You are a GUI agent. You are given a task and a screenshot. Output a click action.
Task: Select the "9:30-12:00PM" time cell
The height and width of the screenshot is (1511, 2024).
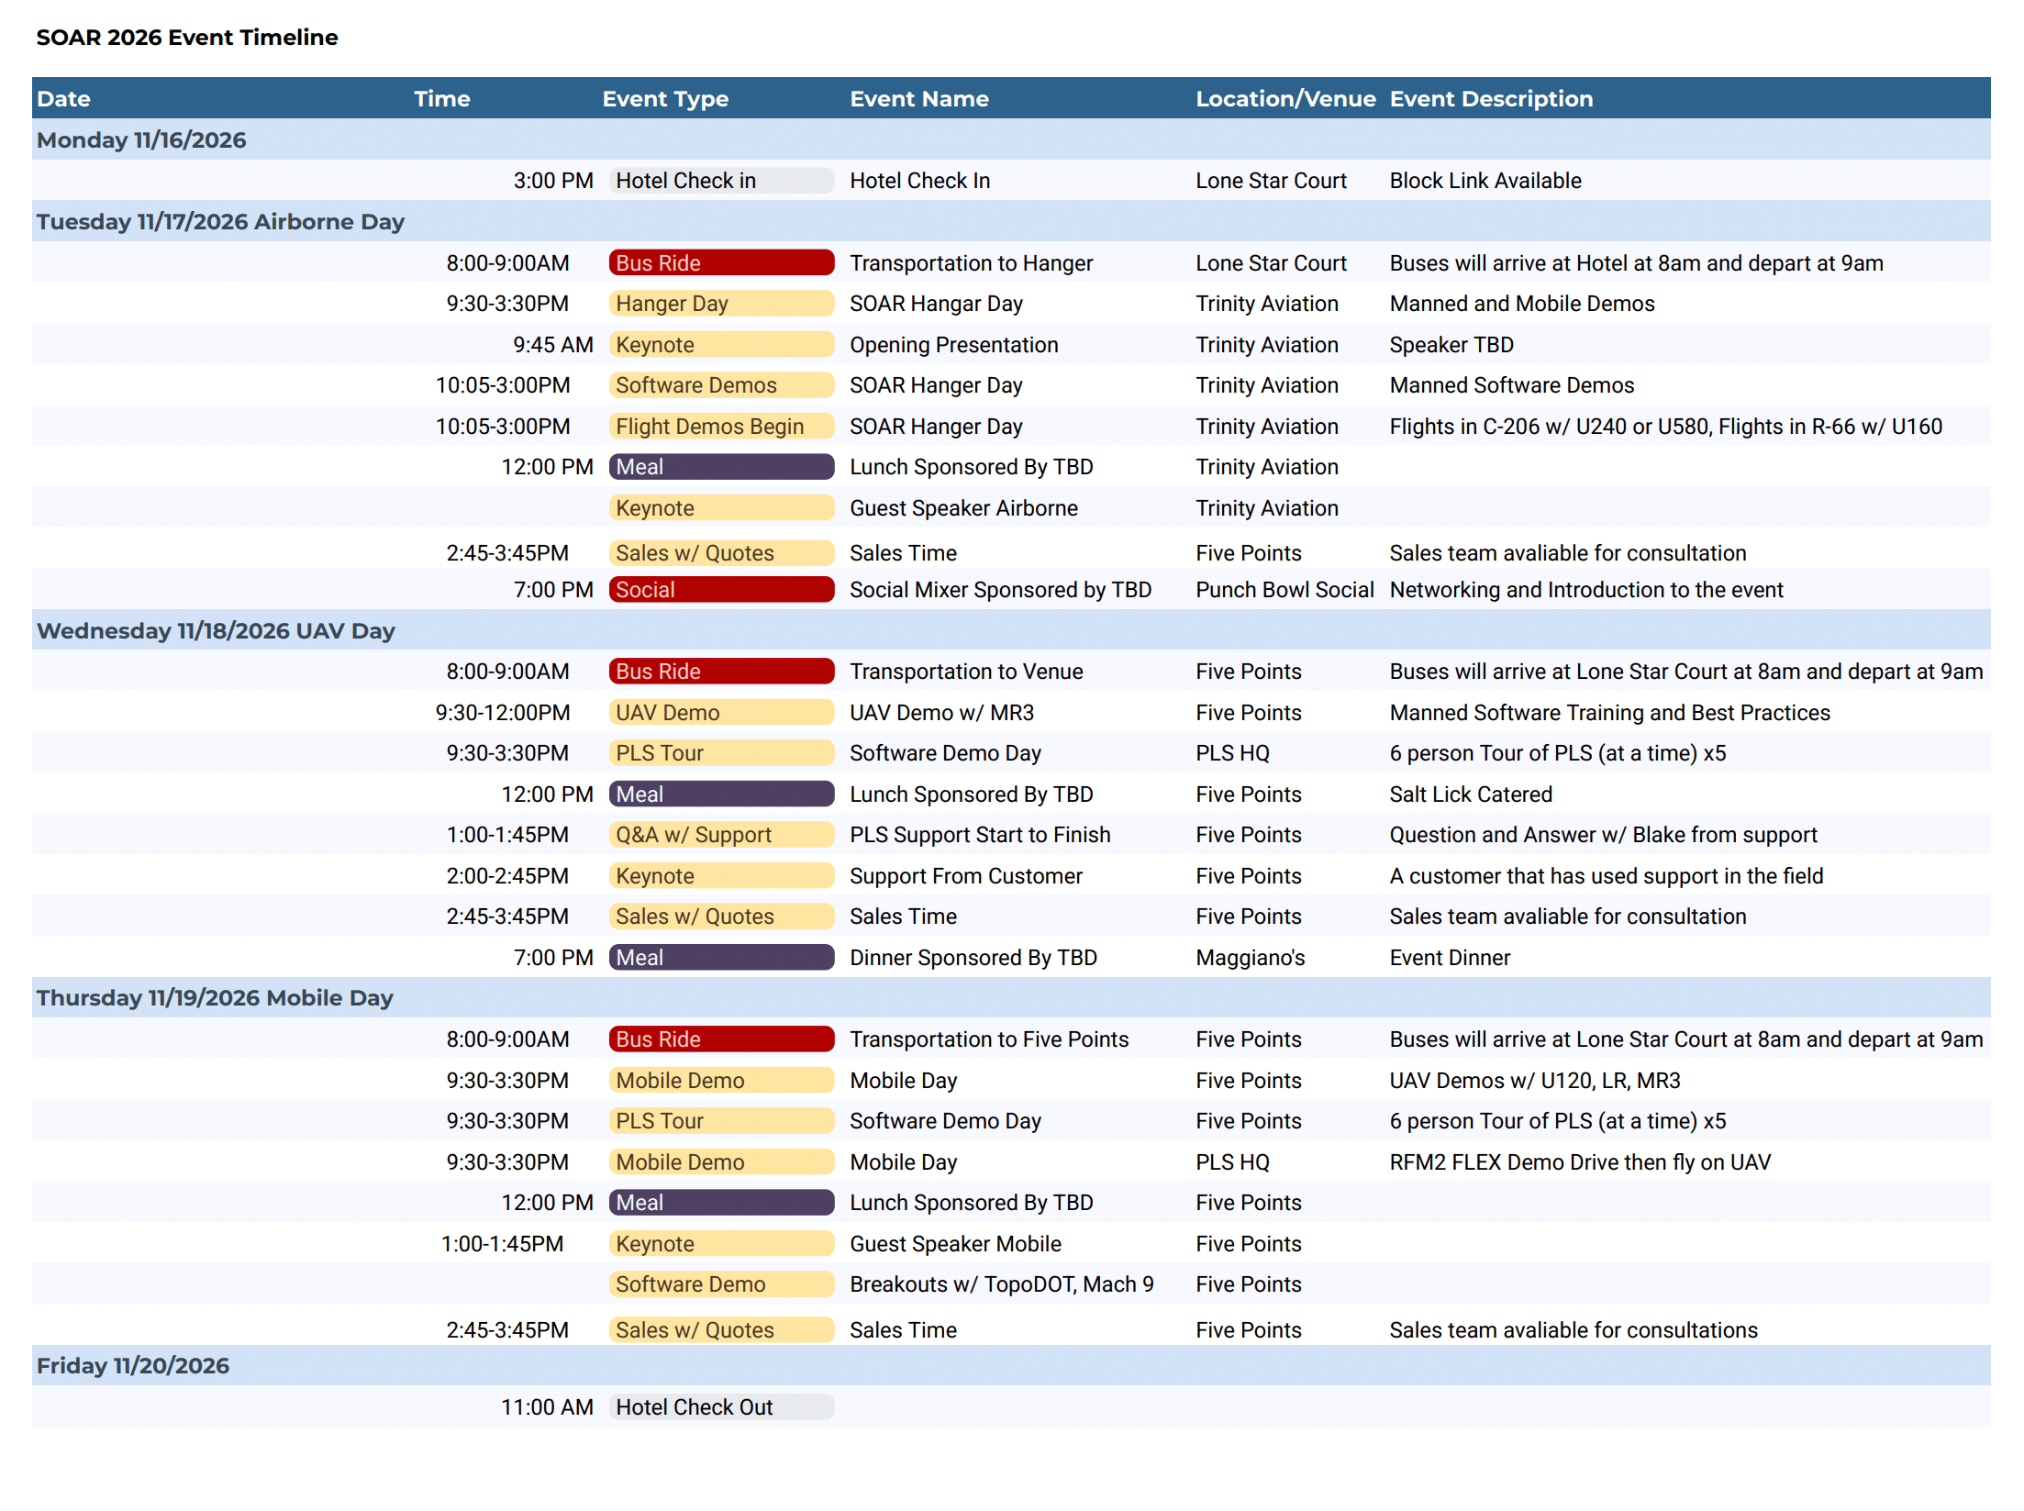pyautogui.click(x=503, y=713)
